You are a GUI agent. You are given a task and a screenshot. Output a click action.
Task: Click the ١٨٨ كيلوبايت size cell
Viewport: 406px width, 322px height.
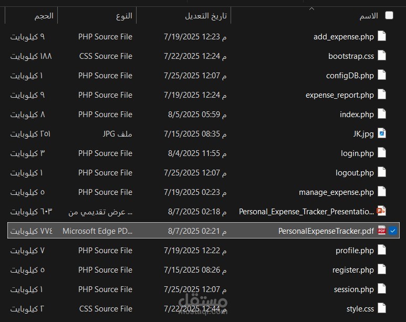31,56
